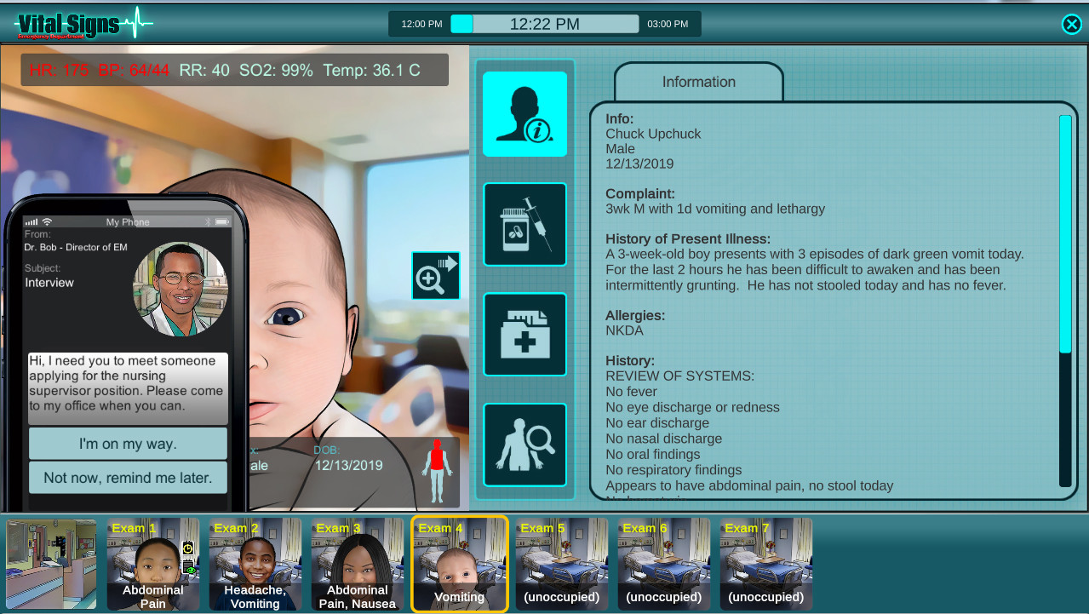
Task: Select the Exam 4 Vomiting patient tab
Action: (459, 564)
